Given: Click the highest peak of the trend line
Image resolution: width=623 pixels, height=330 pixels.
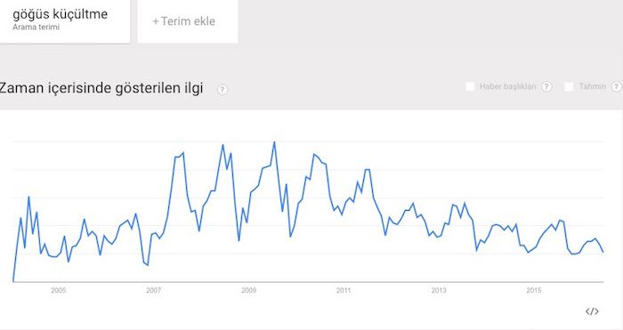Looking at the screenshot, I should (x=274, y=142).
